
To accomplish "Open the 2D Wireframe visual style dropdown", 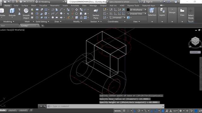I will click(137, 10).
